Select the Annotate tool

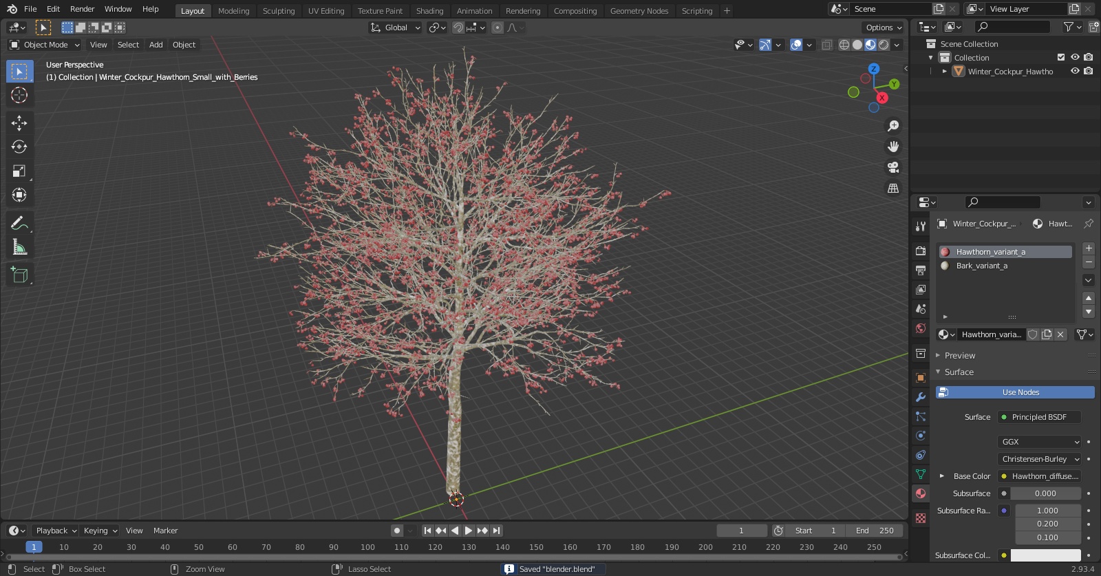tap(19, 223)
